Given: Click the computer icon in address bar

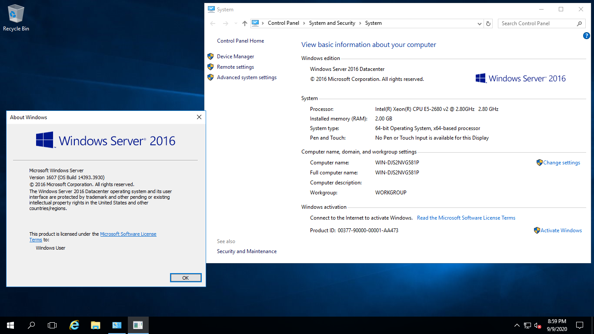Looking at the screenshot, I should [x=255, y=23].
